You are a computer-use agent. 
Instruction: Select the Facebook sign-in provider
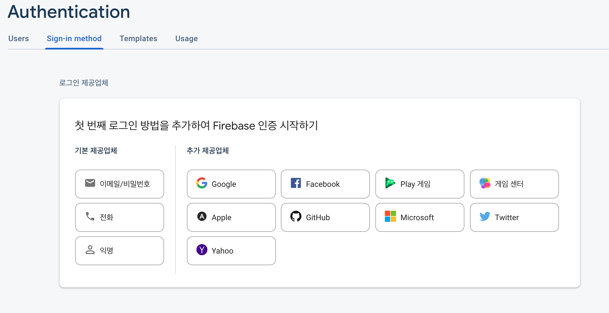point(325,184)
